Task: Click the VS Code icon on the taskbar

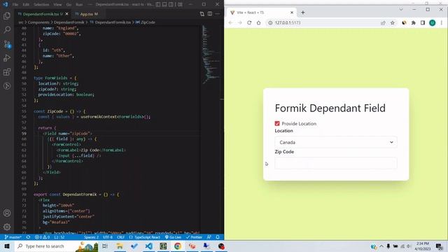Action: (149, 246)
